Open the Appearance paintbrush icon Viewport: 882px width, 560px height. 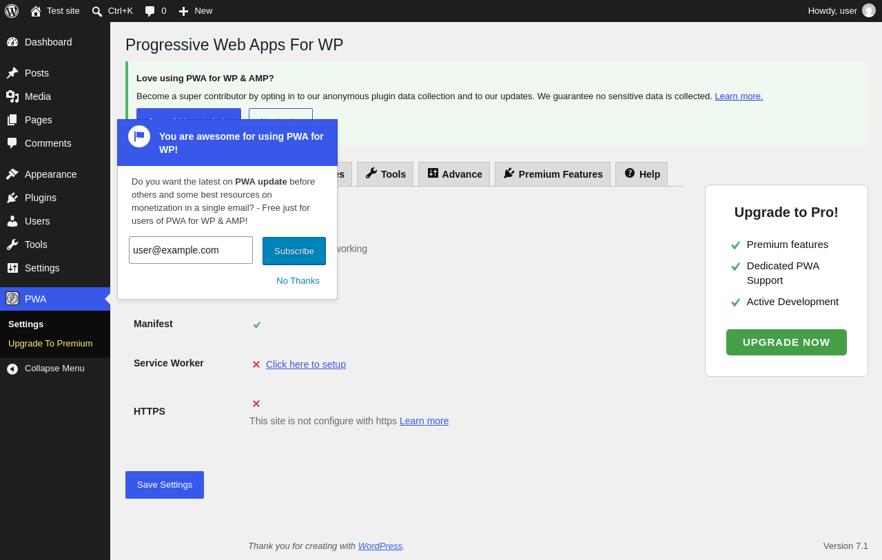[x=12, y=174]
